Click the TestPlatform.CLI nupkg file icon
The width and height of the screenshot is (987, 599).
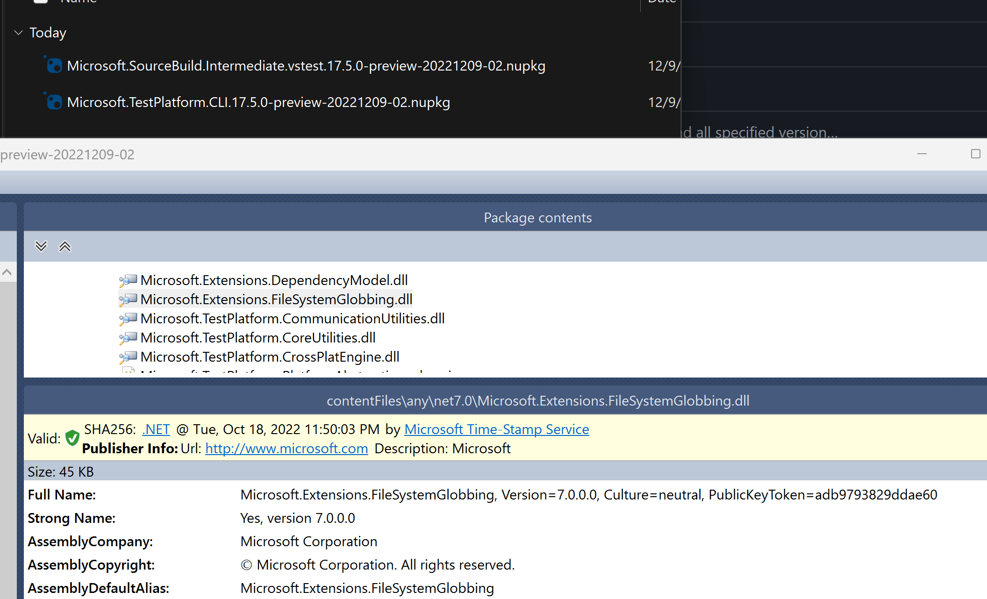[54, 102]
